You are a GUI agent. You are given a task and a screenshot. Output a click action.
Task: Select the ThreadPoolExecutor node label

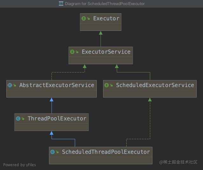point(57,119)
